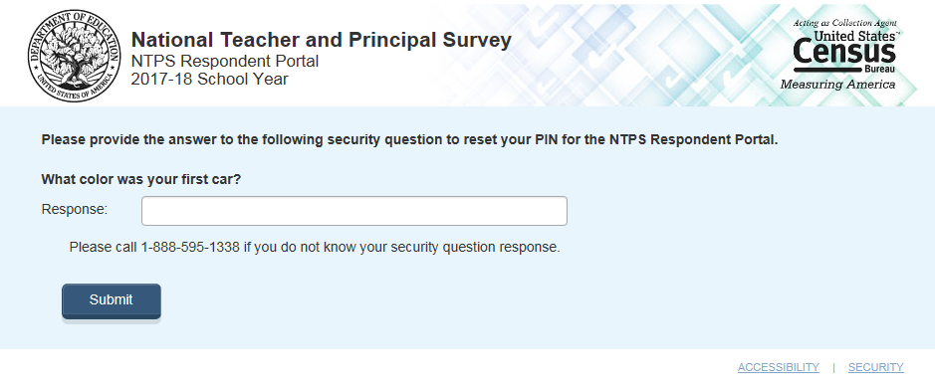Screen dimensions: 935x388
Task: Click the "Acting as Collection Agent" text
Action: point(844,23)
